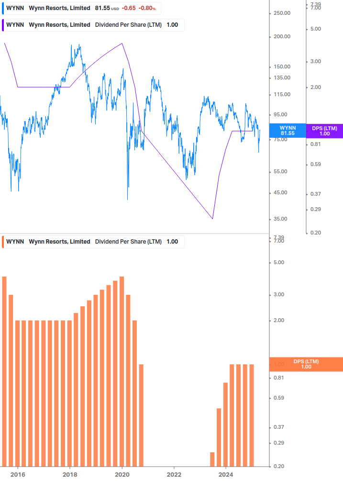Screen dimensions: 343x481
Task: Click the 135.00 price axis label
Action: [282, 78]
